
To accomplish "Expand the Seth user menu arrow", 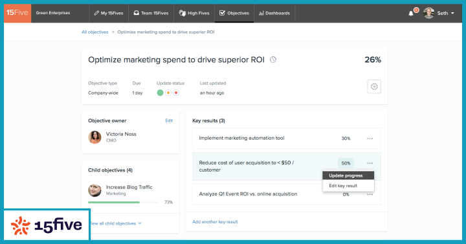I will pos(452,14).
